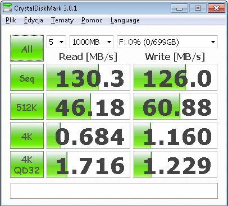Viewport: 228px width, 206px height.
Task: Open the Language menu
Action: (x=125, y=20)
